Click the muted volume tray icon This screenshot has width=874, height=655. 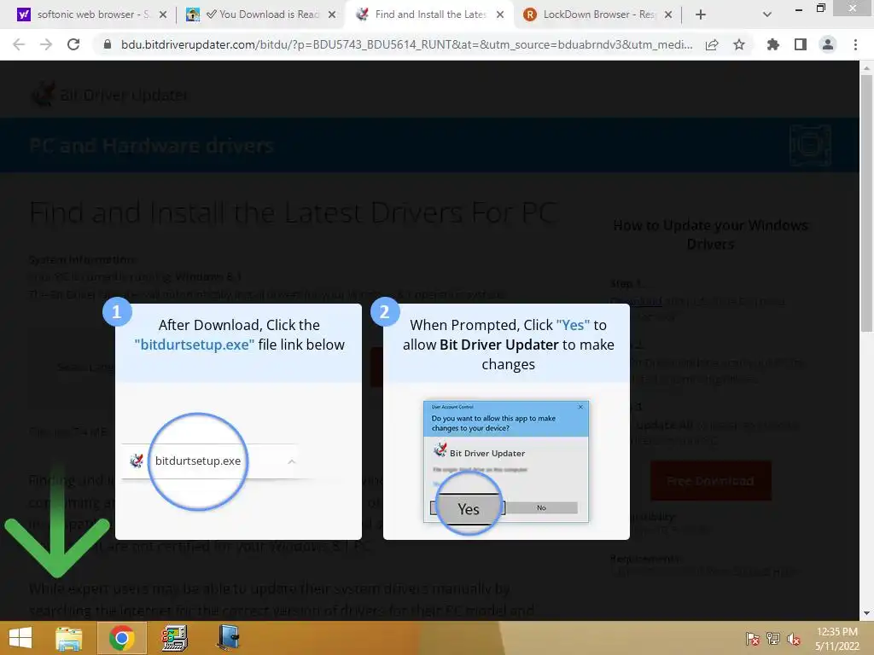[794, 638]
